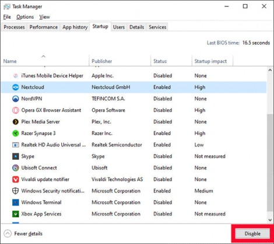Screen dimensions: 274x244
Task: Click the scrollbar up arrow
Action: 270,70
